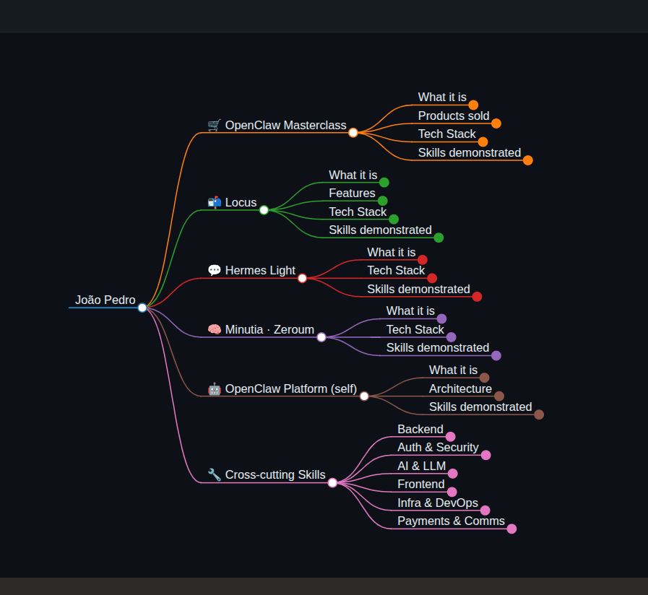This screenshot has height=595, width=648.
Task: Select the 'João Pedro' root label
Action: [105, 300]
